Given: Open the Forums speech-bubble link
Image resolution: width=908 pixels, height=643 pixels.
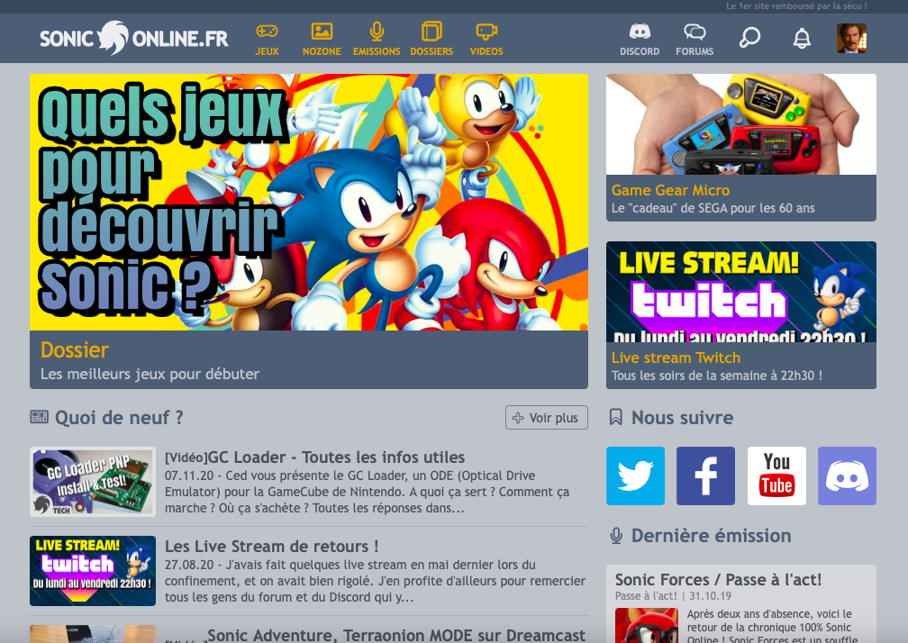Looking at the screenshot, I should (x=695, y=39).
